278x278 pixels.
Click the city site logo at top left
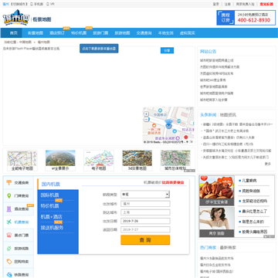click(x=16, y=18)
